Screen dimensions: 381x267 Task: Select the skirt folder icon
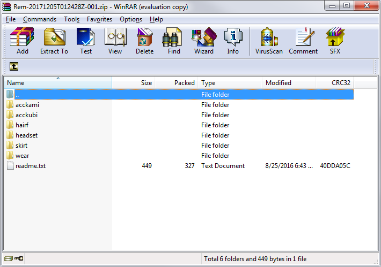tap(10, 146)
